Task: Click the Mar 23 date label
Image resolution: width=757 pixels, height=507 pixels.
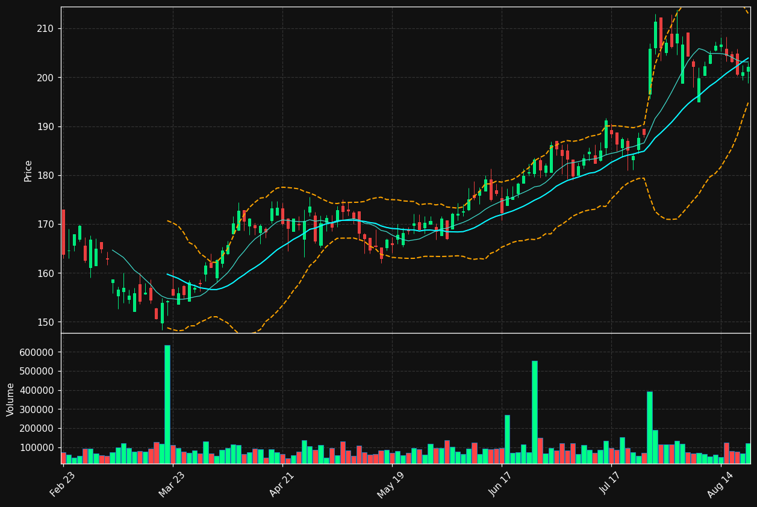Action: (x=172, y=484)
